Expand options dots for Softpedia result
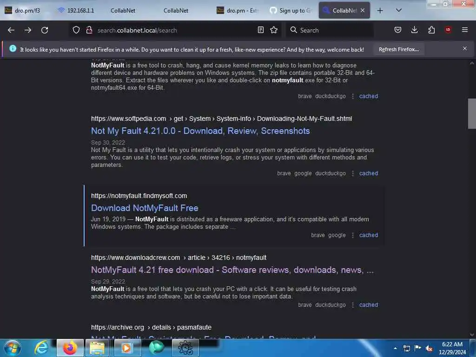 [353, 173]
